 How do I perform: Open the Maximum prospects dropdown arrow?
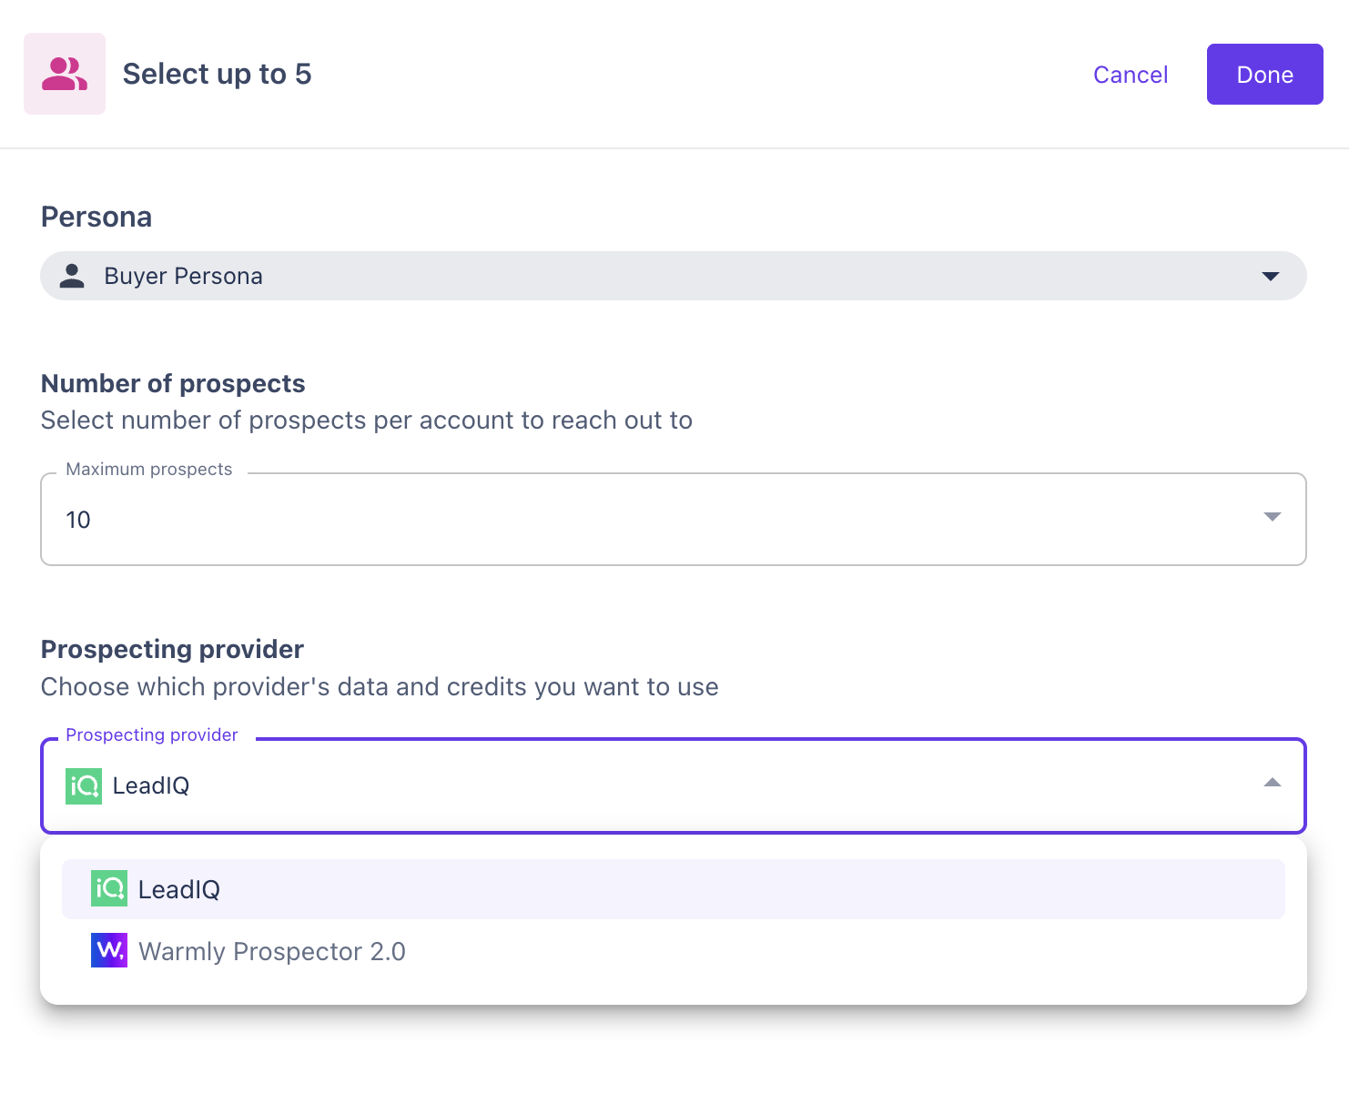[x=1272, y=517]
